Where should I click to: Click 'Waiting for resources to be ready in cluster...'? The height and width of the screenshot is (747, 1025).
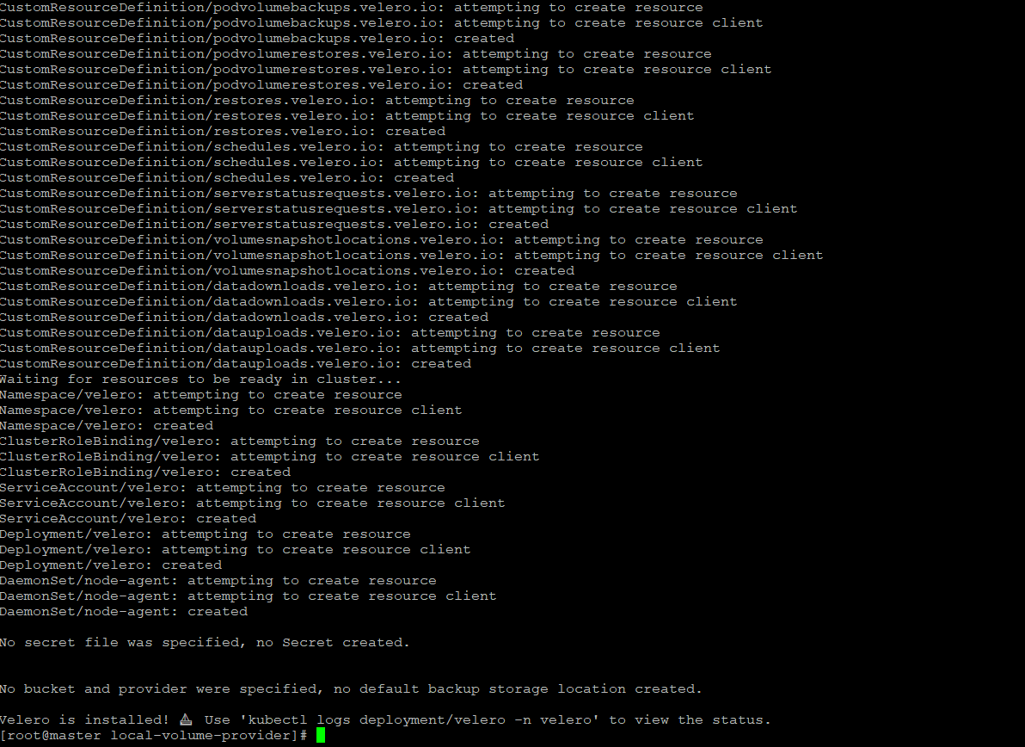point(201,380)
